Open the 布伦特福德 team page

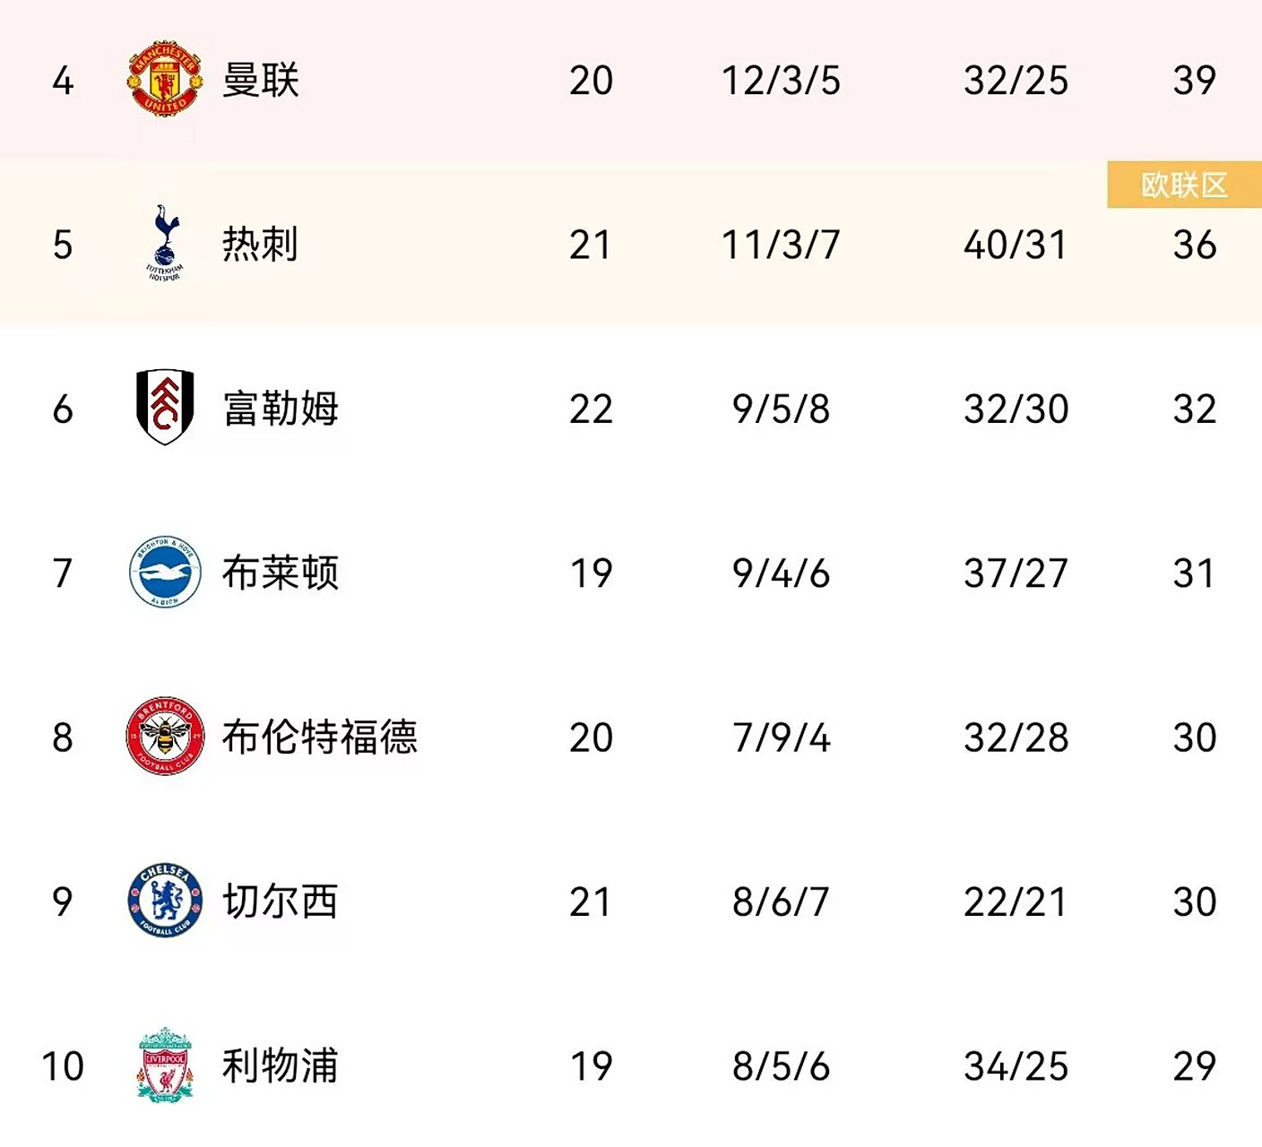(320, 737)
